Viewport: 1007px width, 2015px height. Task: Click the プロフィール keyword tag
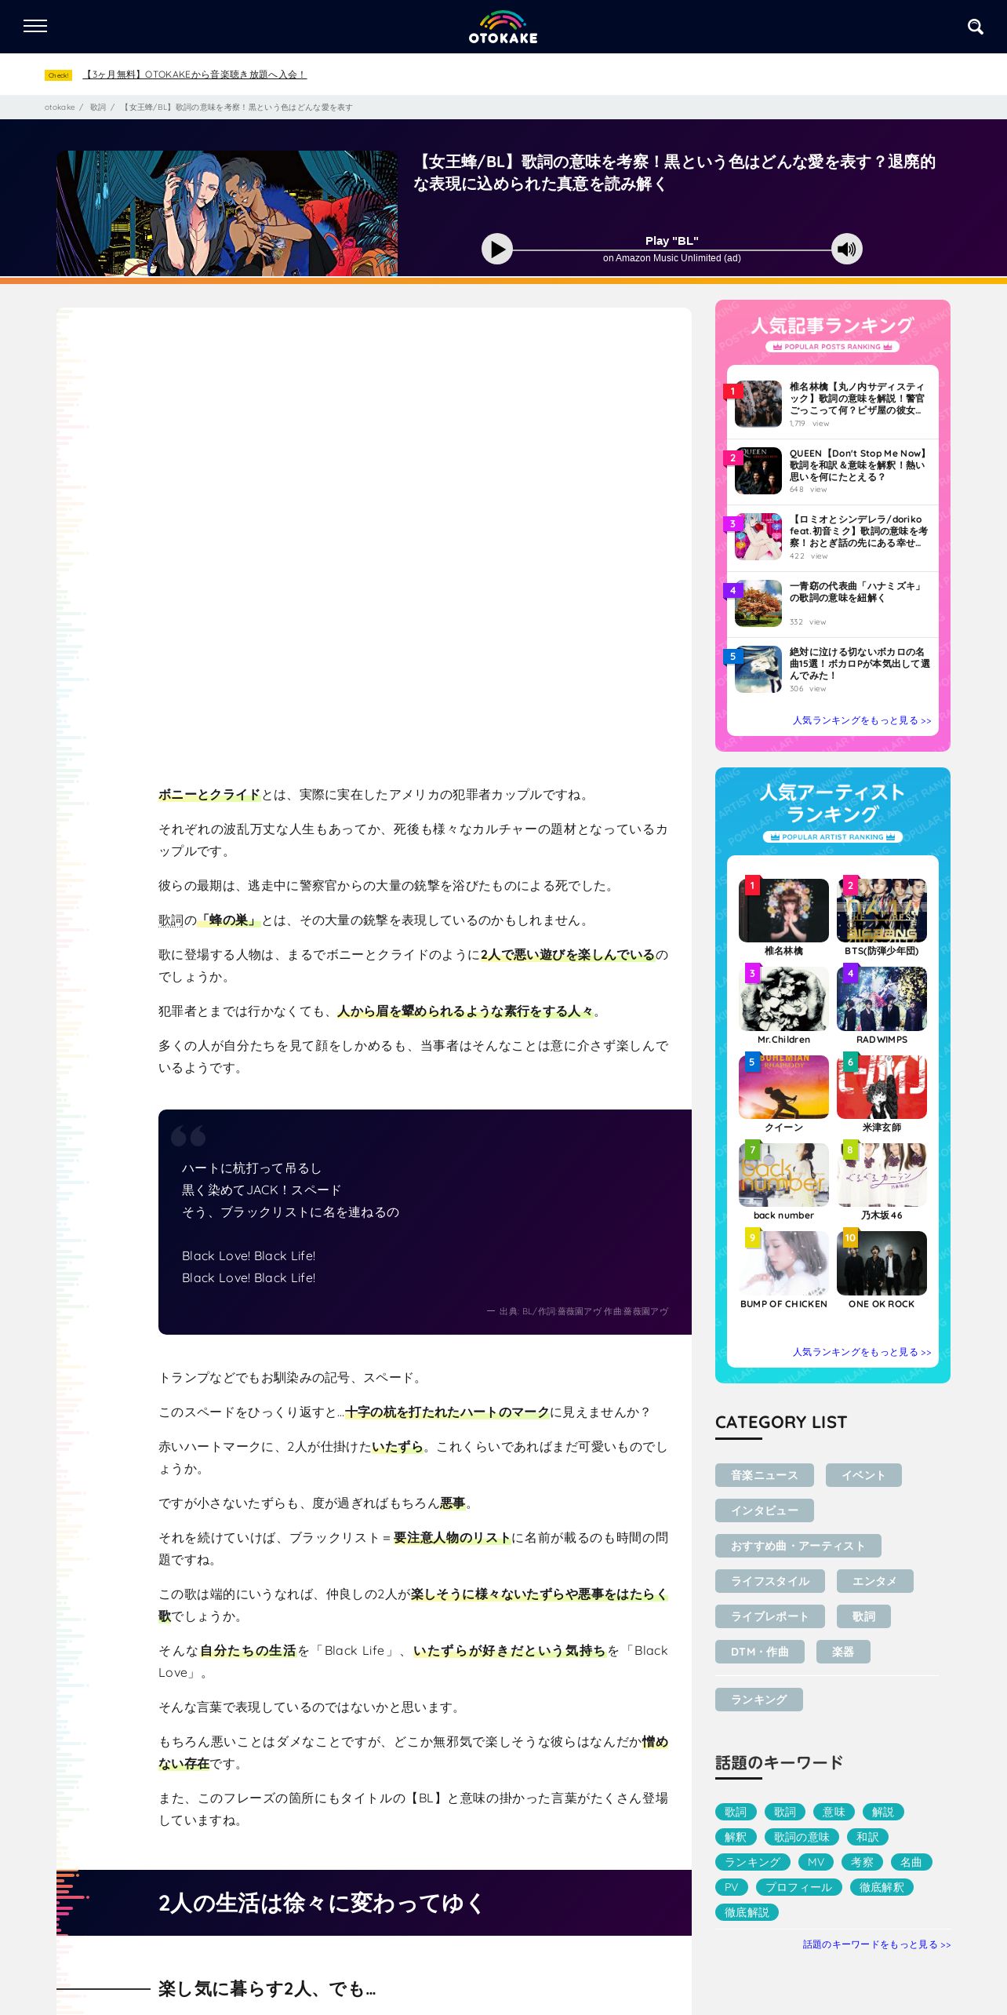click(x=798, y=1887)
